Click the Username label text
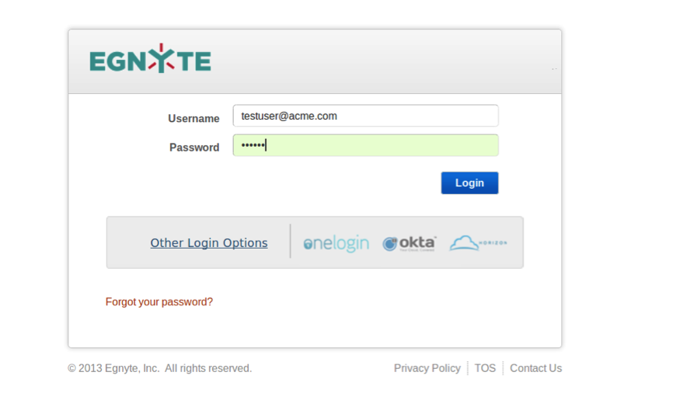The image size is (694, 414). (194, 119)
